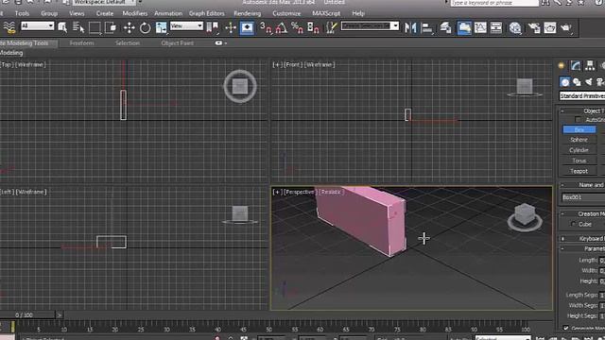The height and width of the screenshot is (340, 605).
Task: Select the Lights category icon
Action: click(588, 82)
